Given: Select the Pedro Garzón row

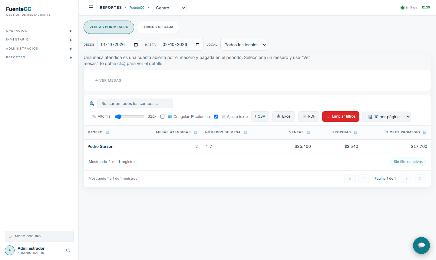Looking at the screenshot, I should pos(257,147).
